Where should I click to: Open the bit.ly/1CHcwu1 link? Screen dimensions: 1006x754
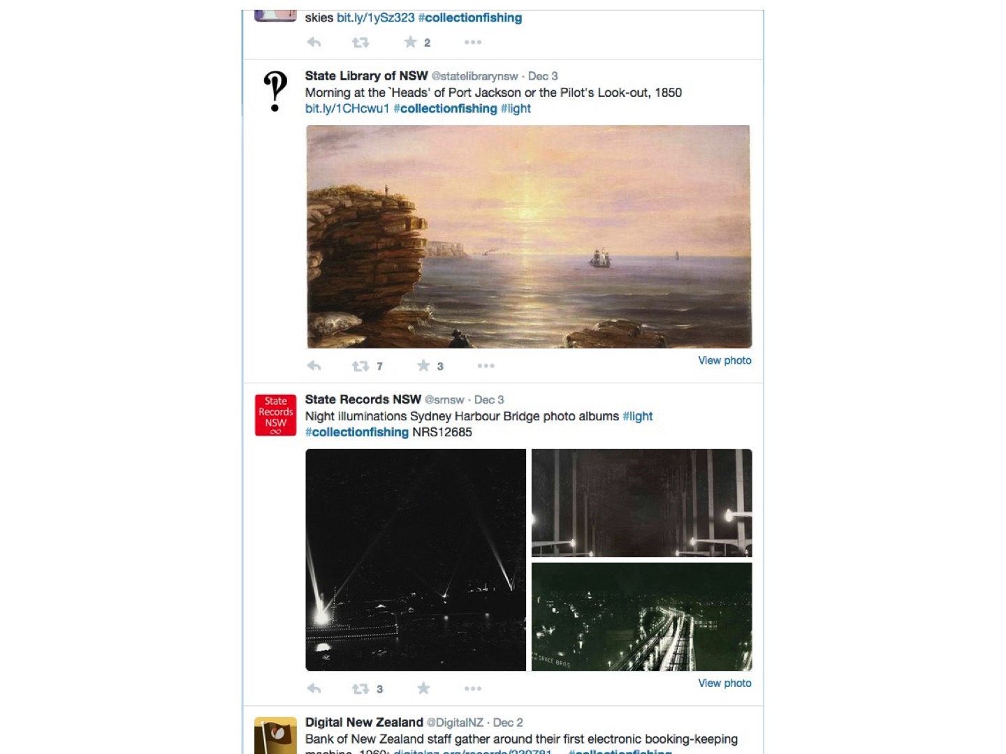coord(347,109)
